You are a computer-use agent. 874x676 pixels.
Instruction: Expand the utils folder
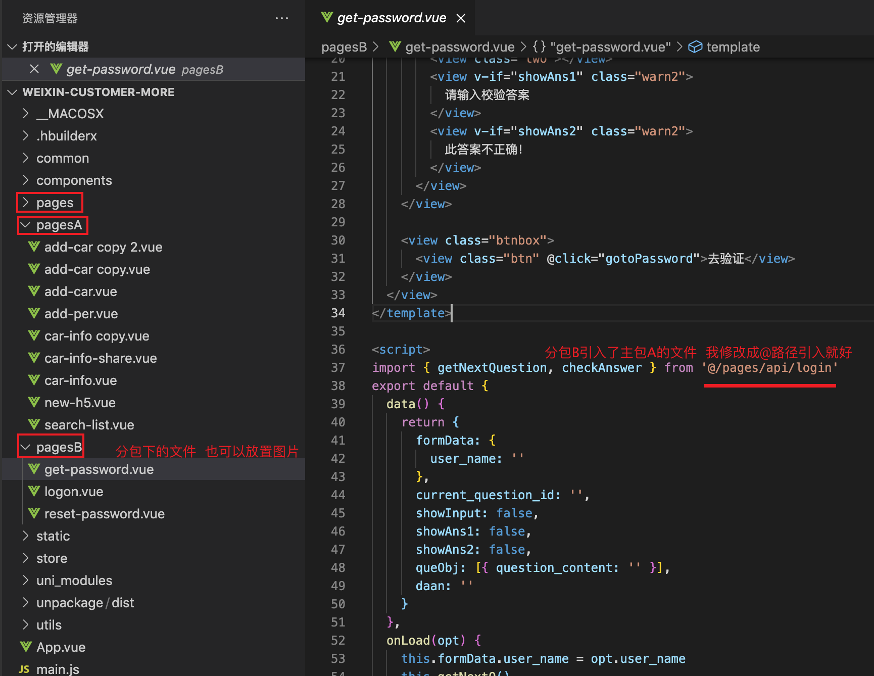click(x=26, y=624)
